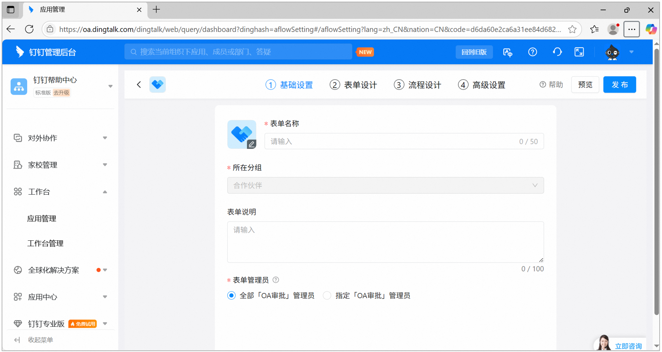Open the dropdown arrow beside user avatar

[631, 52]
